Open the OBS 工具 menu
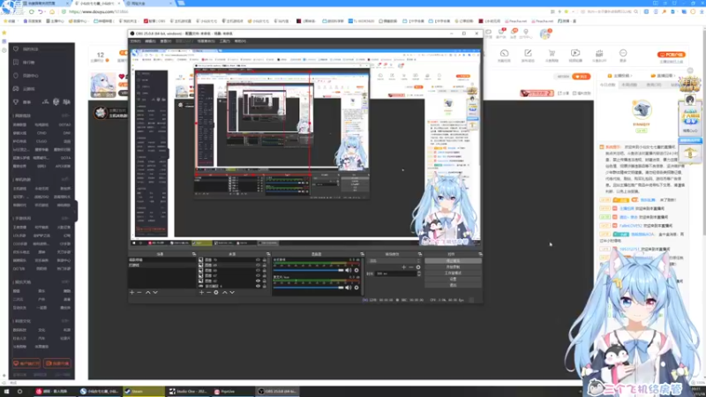 pos(225,41)
